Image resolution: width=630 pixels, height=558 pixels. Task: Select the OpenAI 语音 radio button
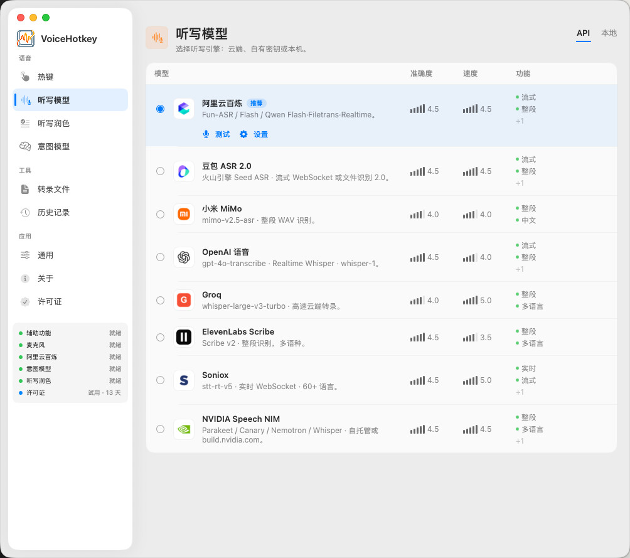point(160,257)
